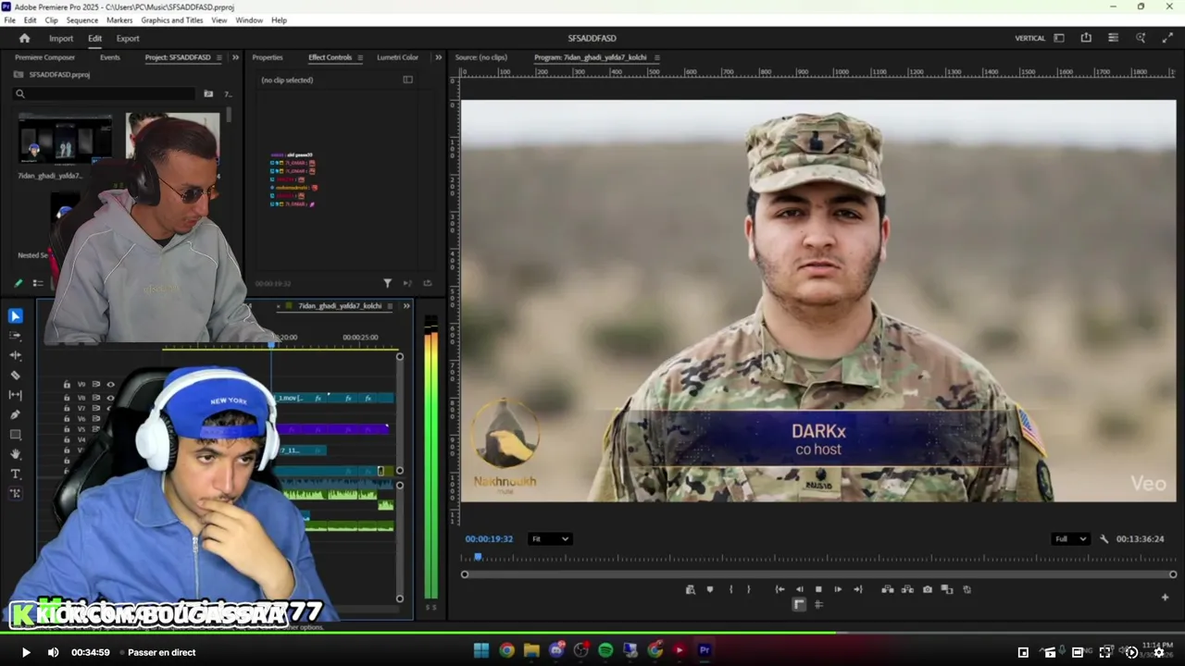Toggle V8 track output eye

110,398
